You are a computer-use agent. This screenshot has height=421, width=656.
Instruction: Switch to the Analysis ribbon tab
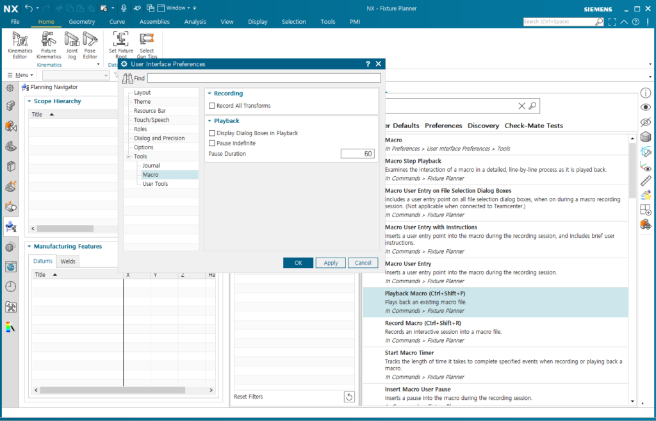(x=195, y=22)
